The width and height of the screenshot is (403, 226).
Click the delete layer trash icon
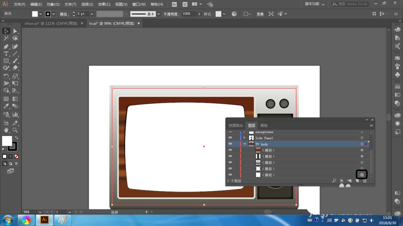click(x=365, y=181)
